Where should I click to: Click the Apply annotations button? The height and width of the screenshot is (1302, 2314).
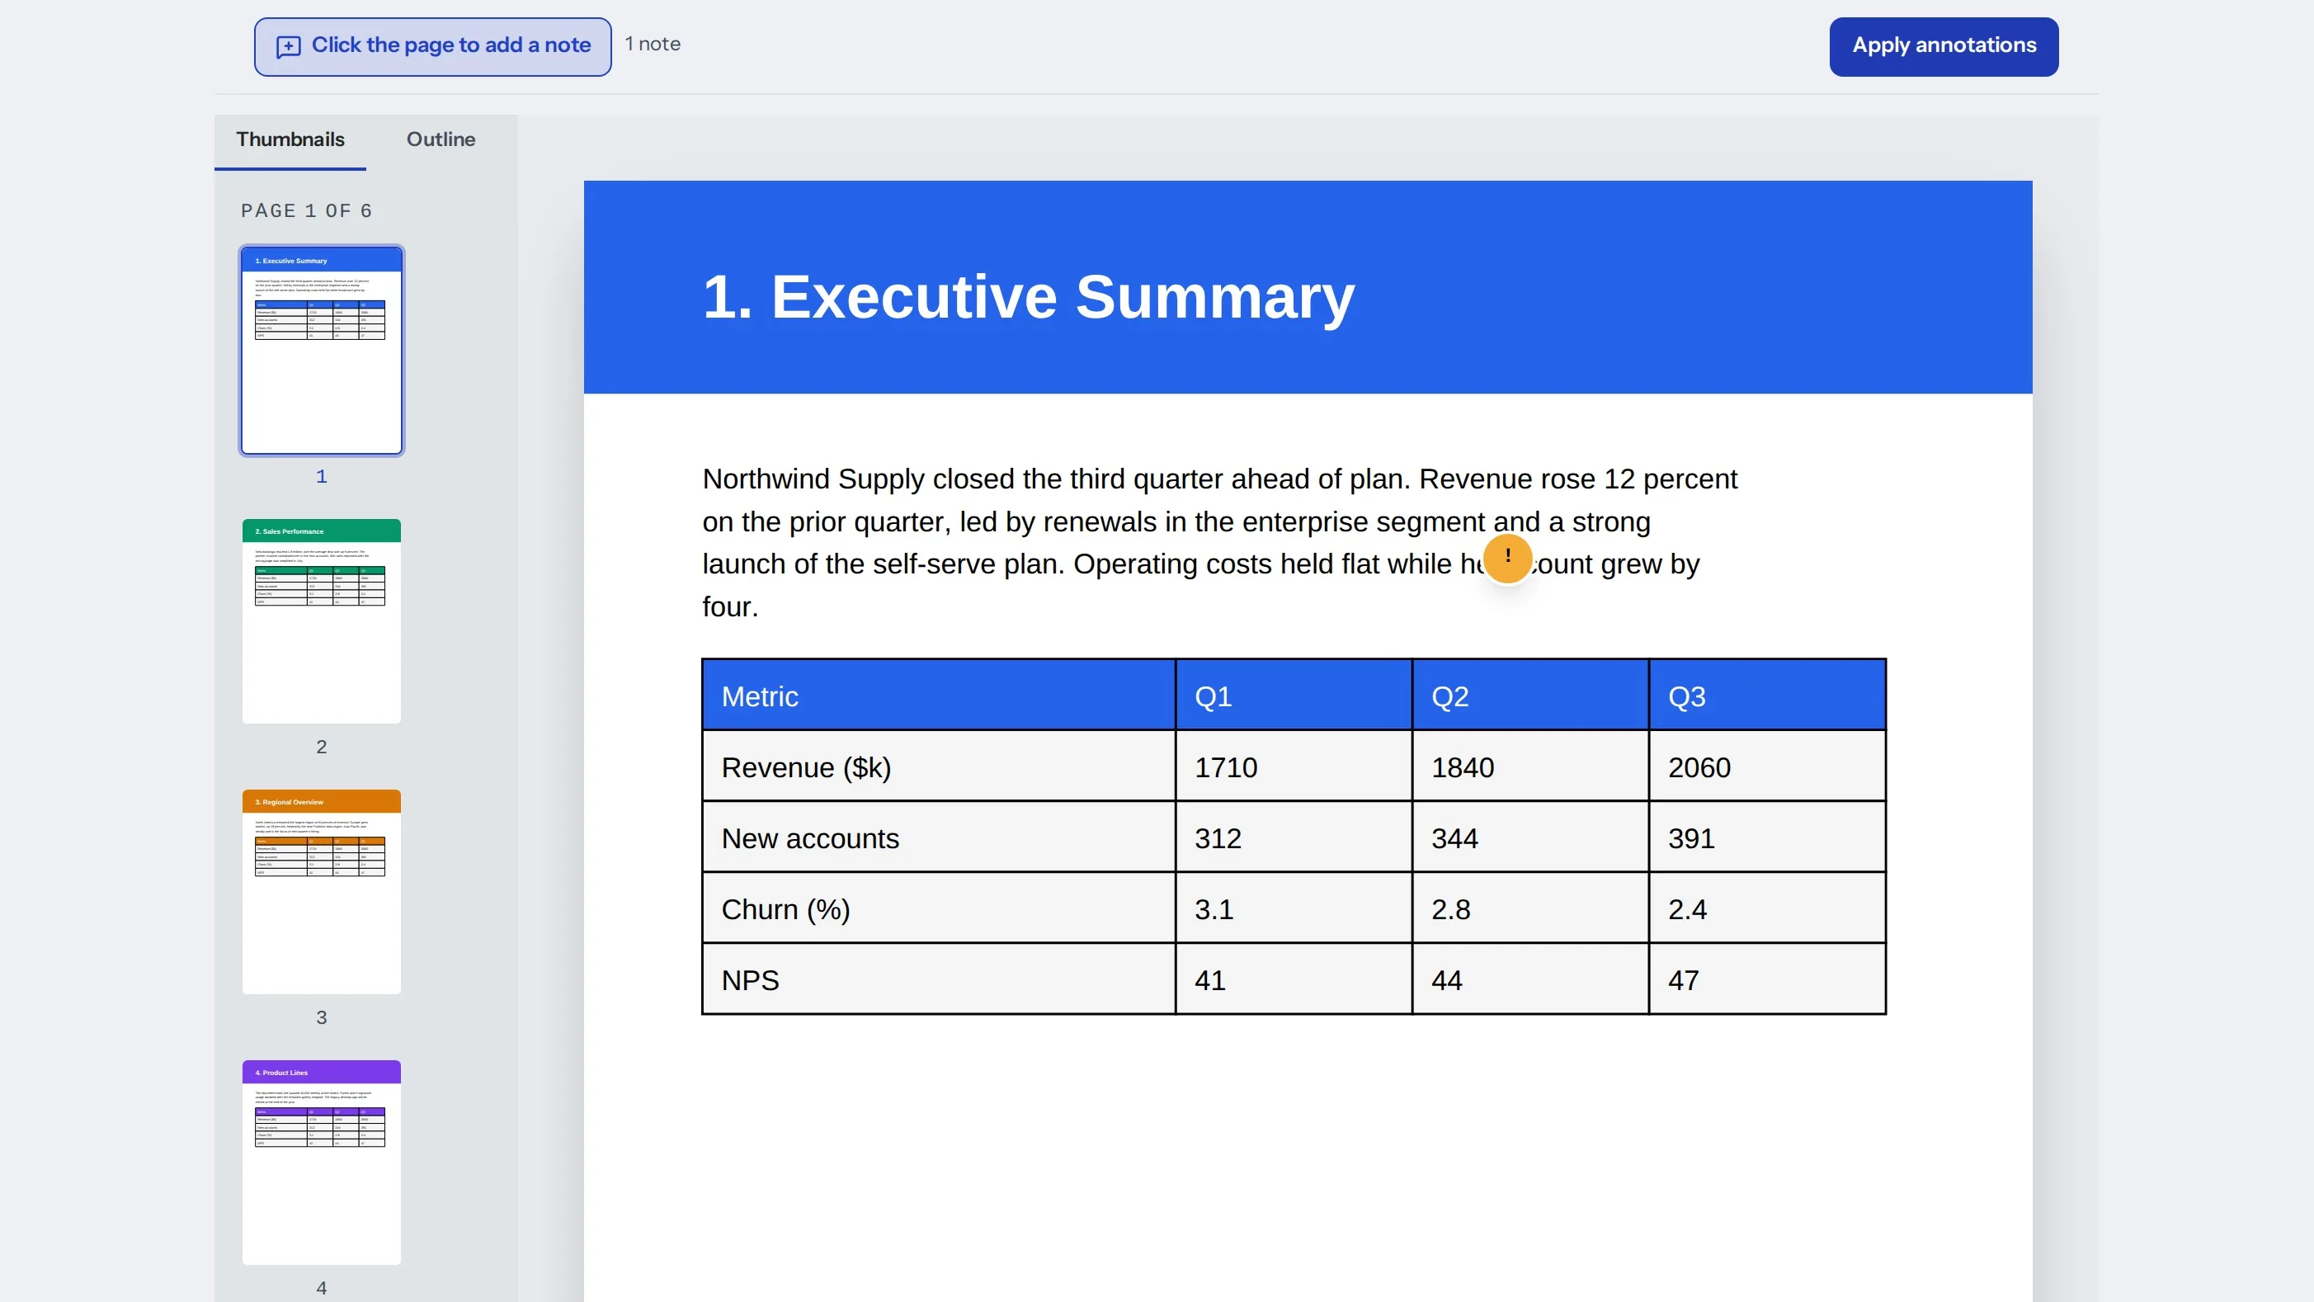pyautogui.click(x=1944, y=47)
